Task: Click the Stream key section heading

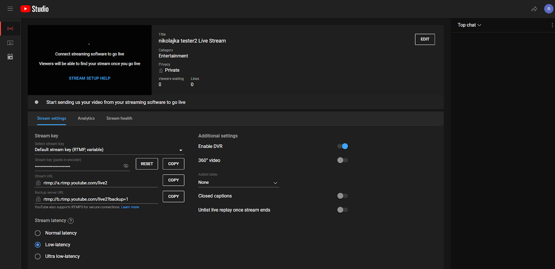Action: (46, 136)
